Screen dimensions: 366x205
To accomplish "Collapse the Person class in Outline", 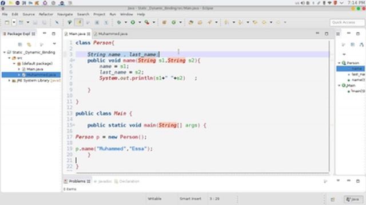I will tap(339, 63).
